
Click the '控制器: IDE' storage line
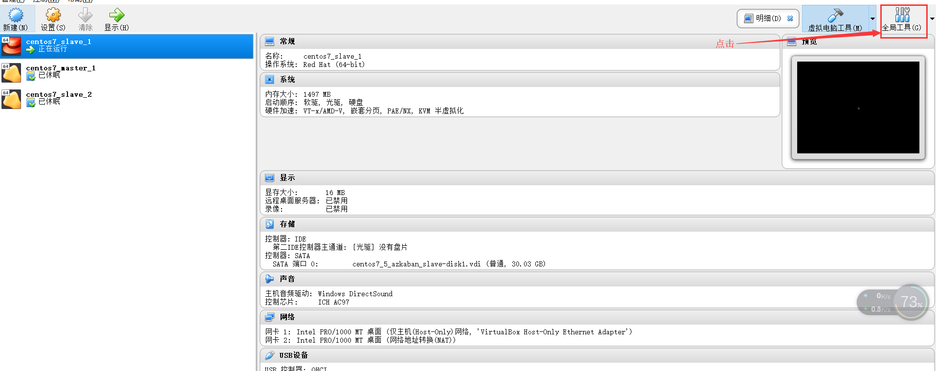(285, 239)
